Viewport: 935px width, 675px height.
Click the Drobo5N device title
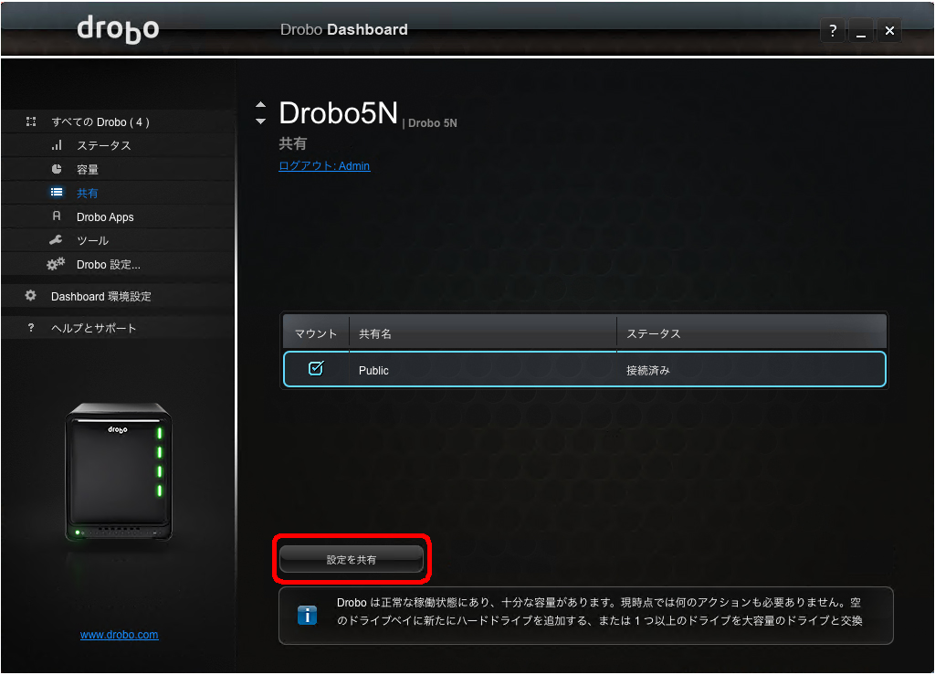(338, 113)
